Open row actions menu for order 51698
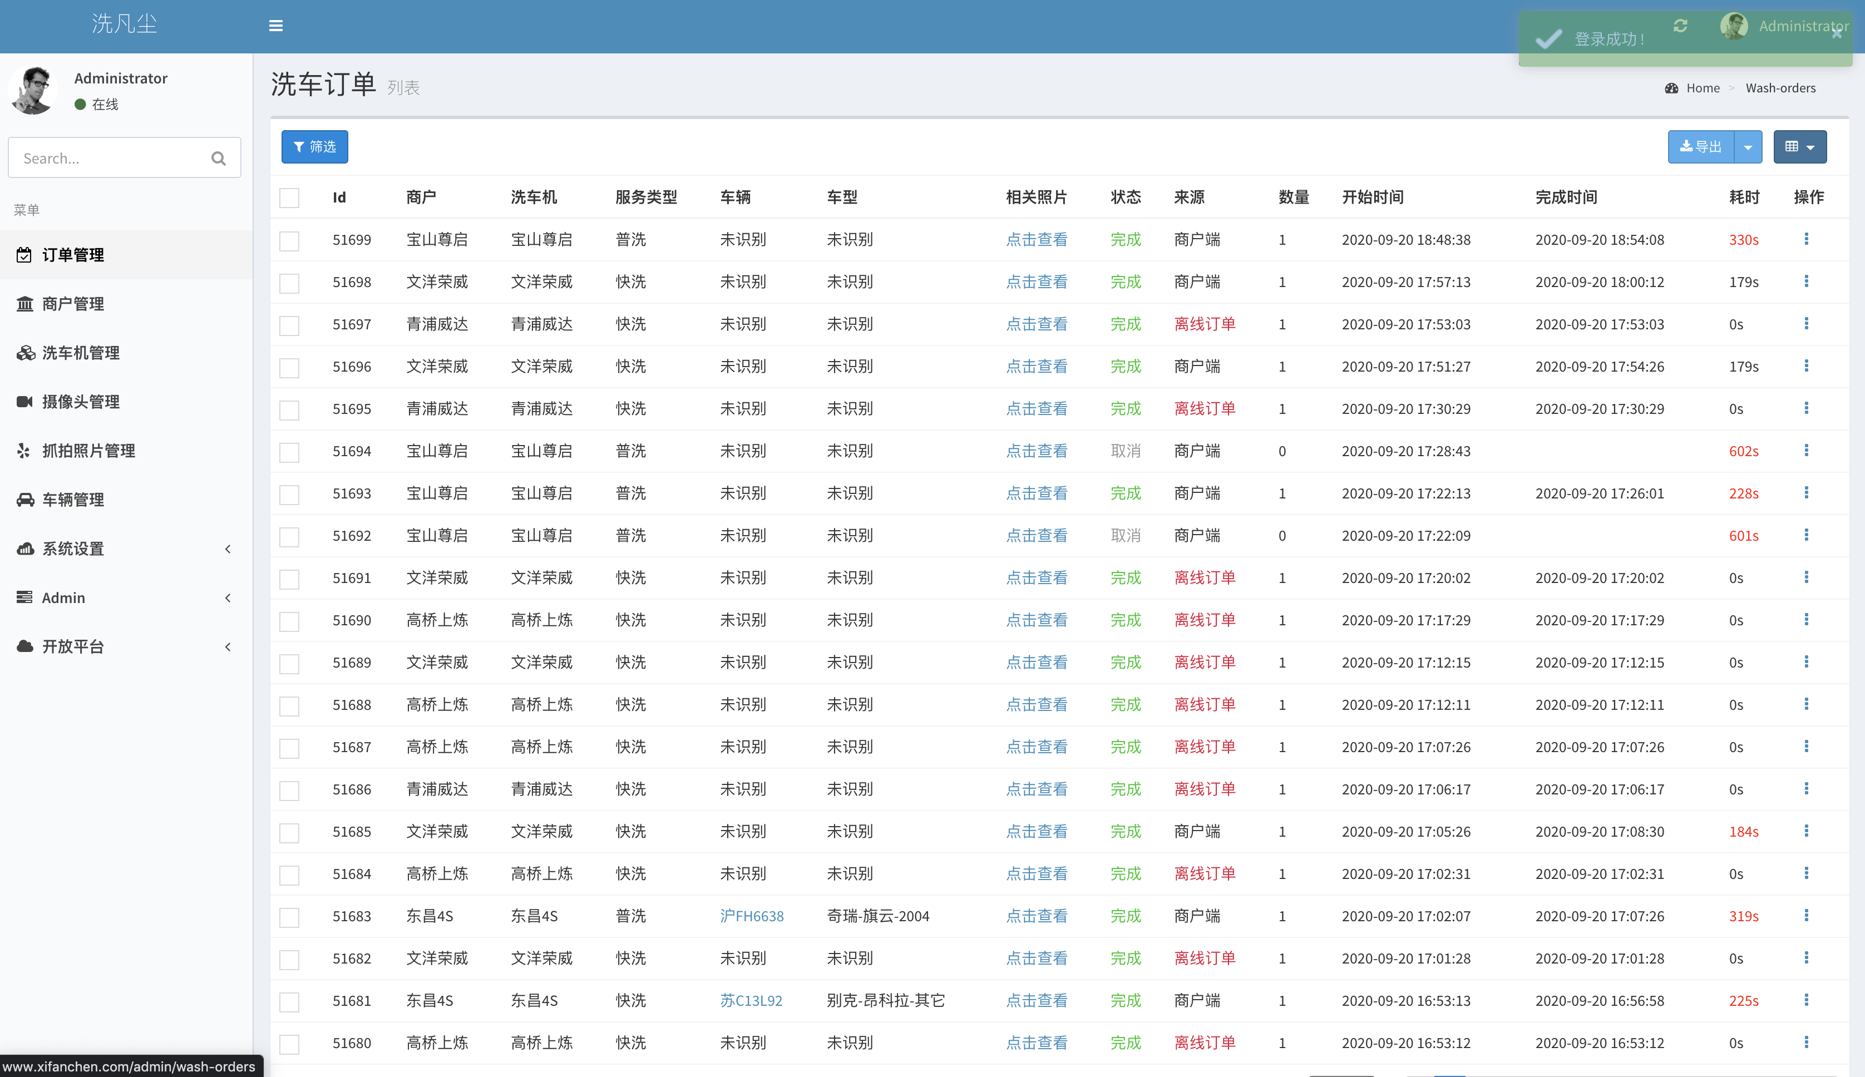The height and width of the screenshot is (1077, 1865). tap(1807, 281)
